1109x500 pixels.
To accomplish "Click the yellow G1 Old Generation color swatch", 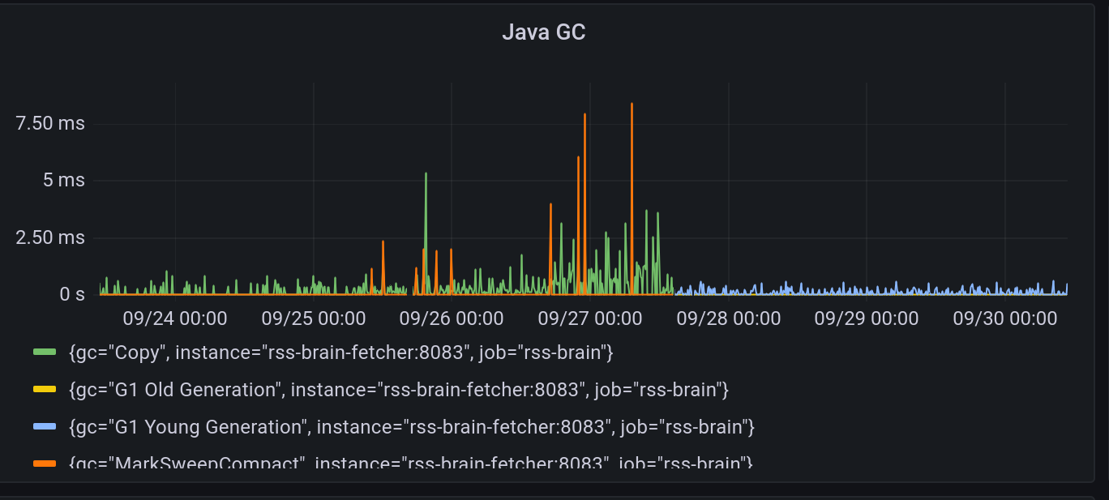I will [45, 390].
